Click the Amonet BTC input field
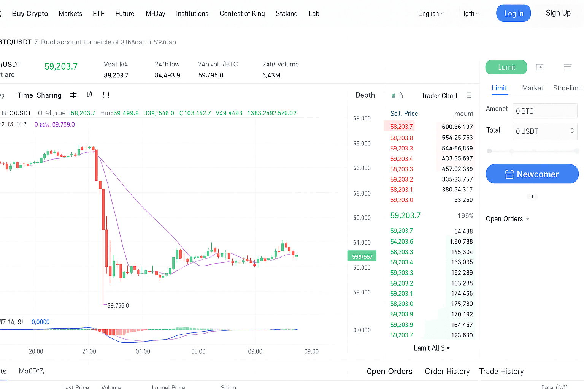 point(545,111)
